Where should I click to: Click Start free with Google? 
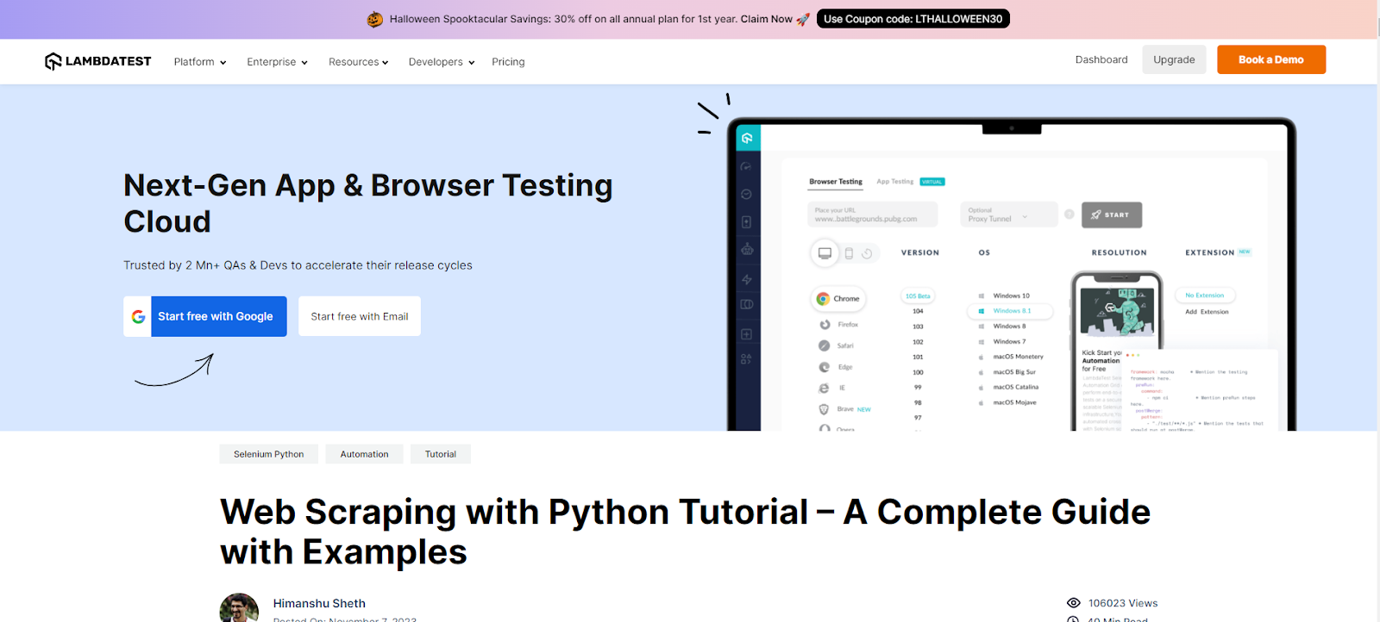[x=205, y=317]
